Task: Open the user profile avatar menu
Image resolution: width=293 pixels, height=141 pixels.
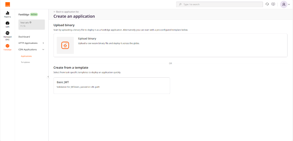Action: [284, 4]
